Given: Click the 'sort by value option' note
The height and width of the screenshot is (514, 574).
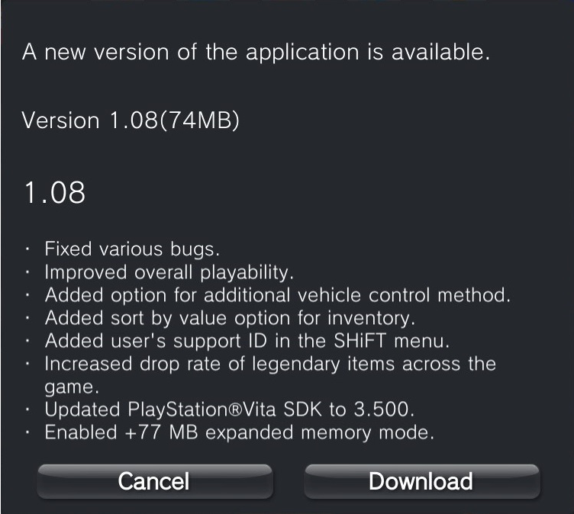Looking at the screenshot, I should pos(230,318).
